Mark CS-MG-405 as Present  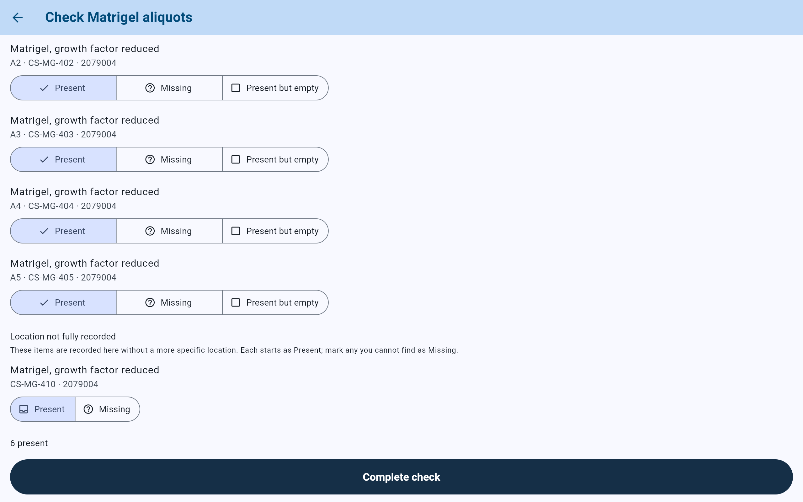(63, 302)
